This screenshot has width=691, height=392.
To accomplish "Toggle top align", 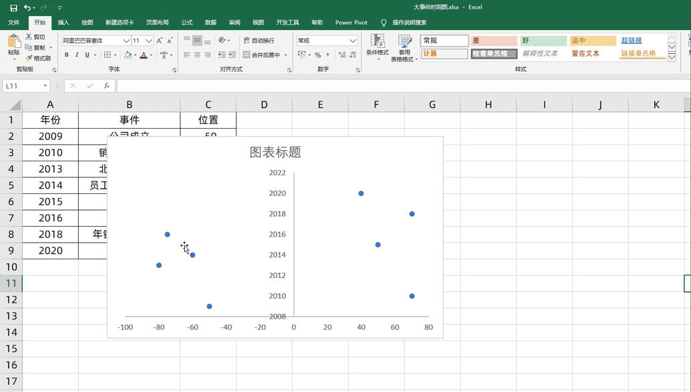I will coord(187,41).
